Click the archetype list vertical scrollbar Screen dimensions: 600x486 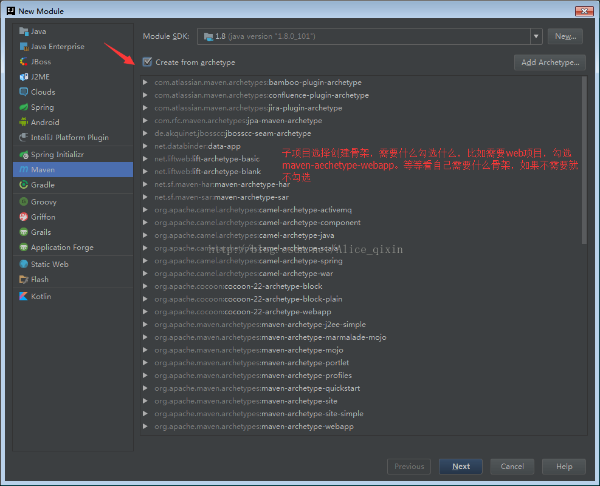point(584,160)
